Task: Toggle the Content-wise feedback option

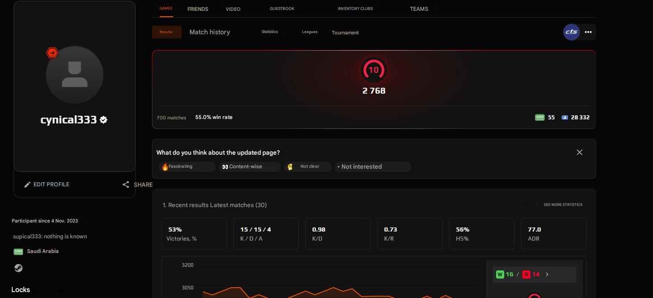Action: click(250, 166)
